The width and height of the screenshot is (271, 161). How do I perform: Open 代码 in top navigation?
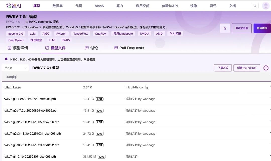click(79, 6)
